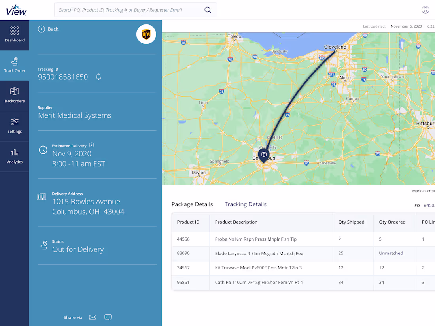
Task: Open Settings from the sidebar
Action: click(x=15, y=126)
